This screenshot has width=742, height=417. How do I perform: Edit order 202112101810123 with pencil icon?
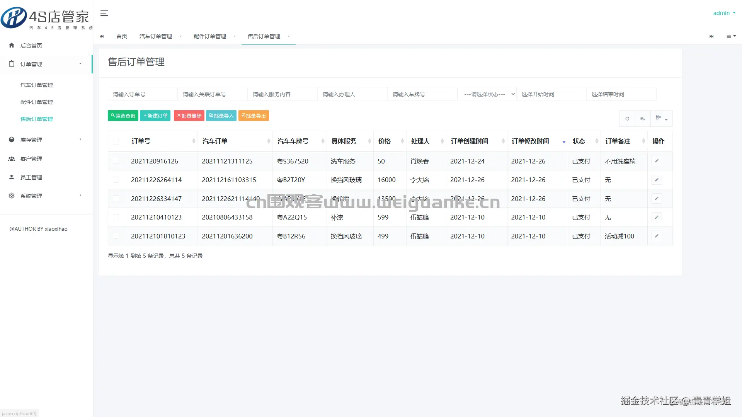pos(657,236)
